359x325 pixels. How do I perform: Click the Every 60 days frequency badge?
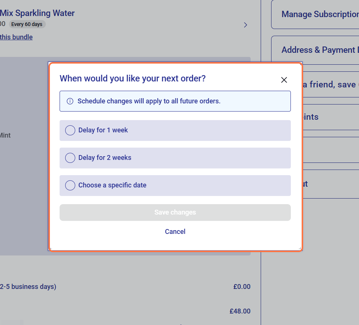[x=27, y=25]
